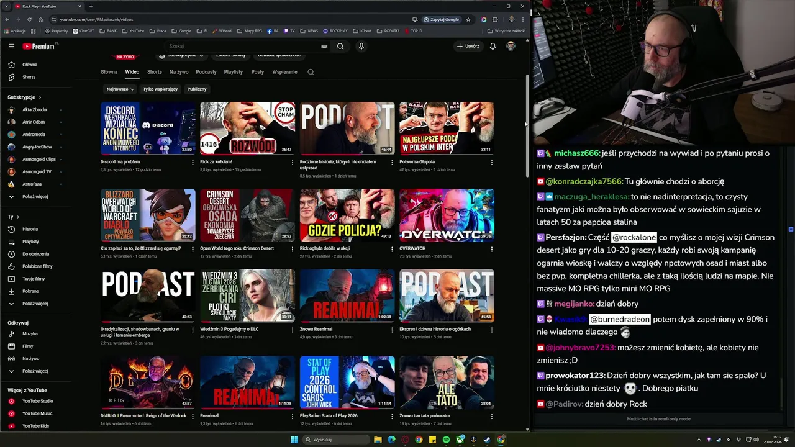The width and height of the screenshot is (795, 447).
Task: Expand the Ty section chevron
Action: (17, 217)
